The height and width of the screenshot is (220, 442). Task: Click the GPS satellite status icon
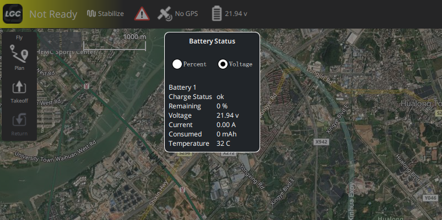point(165,14)
